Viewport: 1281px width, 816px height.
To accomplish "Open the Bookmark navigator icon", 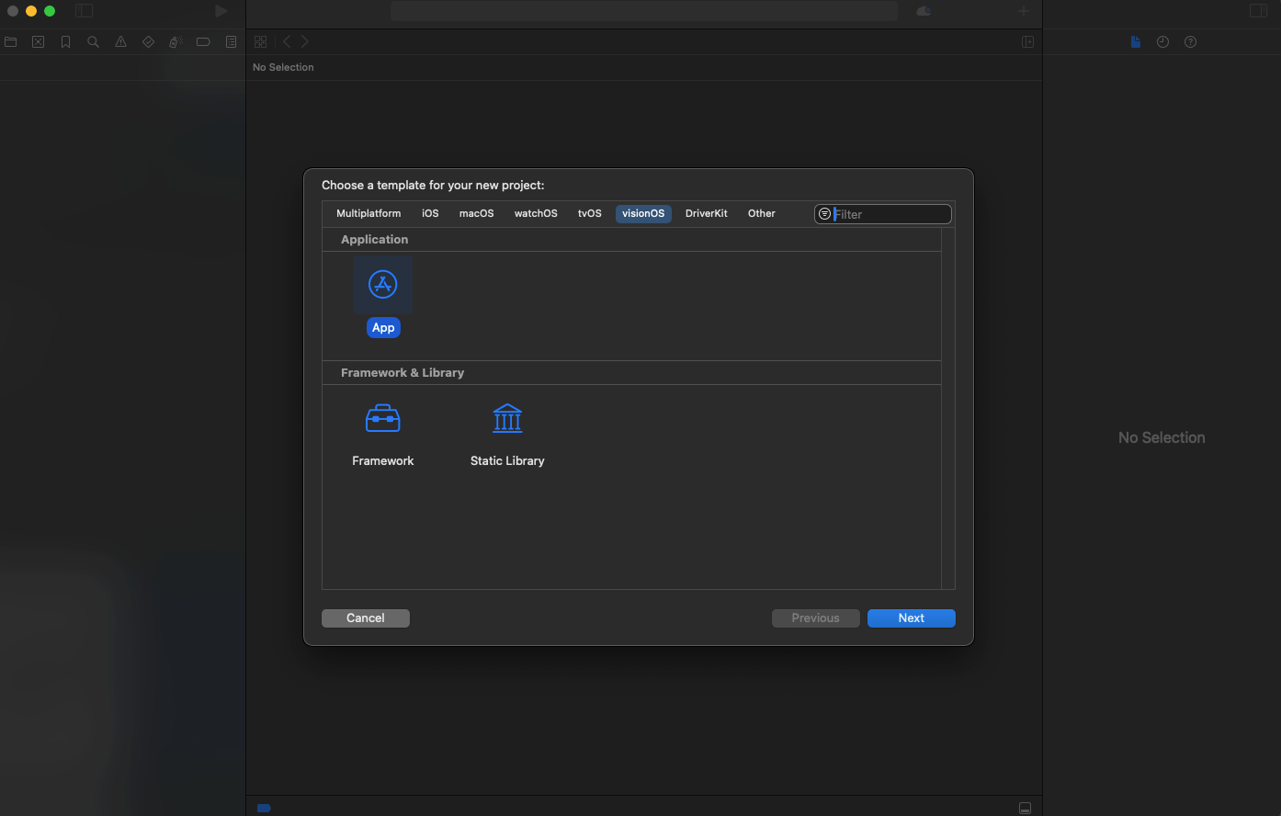I will (x=65, y=42).
